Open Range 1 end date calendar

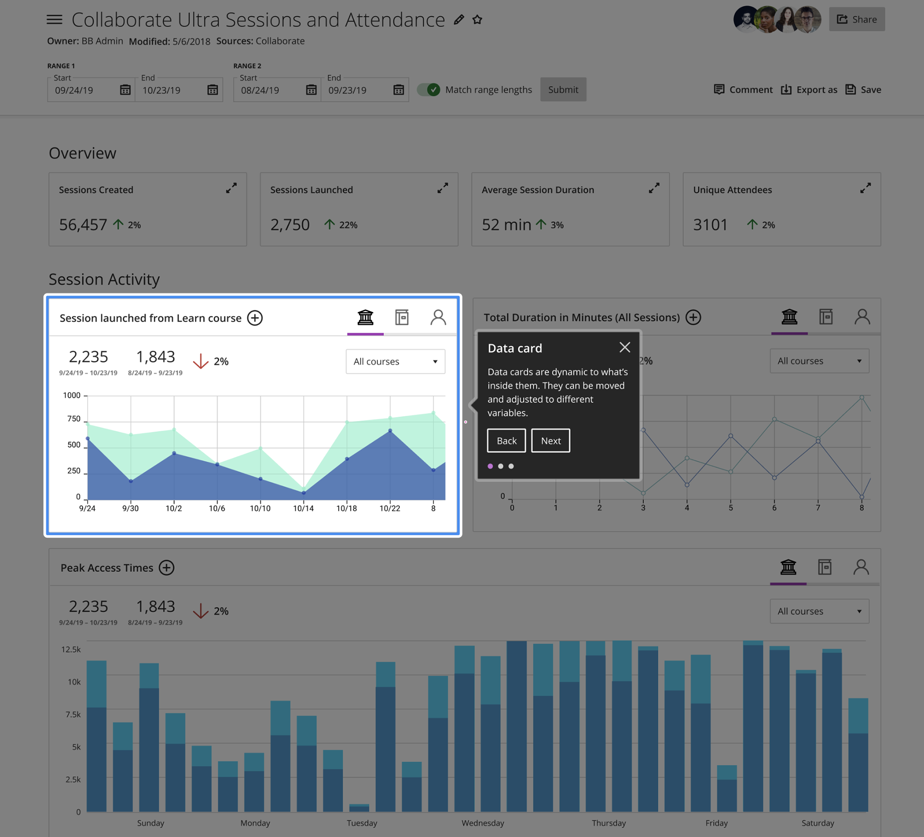pyautogui.click(x=212, y=90)
